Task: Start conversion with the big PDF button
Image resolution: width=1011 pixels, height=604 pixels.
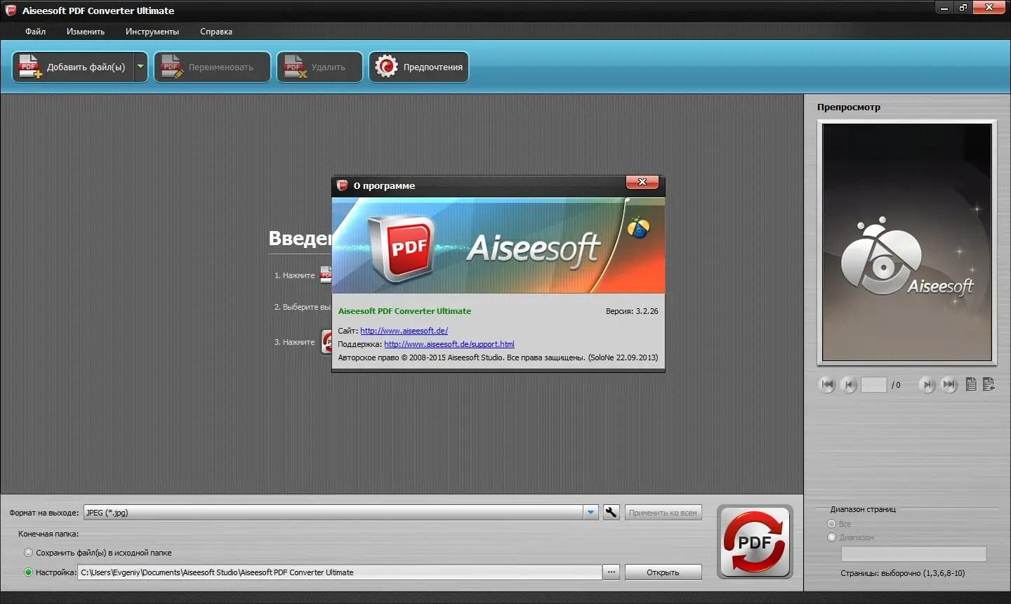Action: pyautogui.click(x=755, y=542)
